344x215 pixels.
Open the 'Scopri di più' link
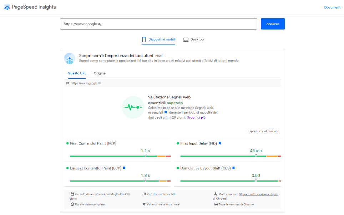(x=196, y=117)
